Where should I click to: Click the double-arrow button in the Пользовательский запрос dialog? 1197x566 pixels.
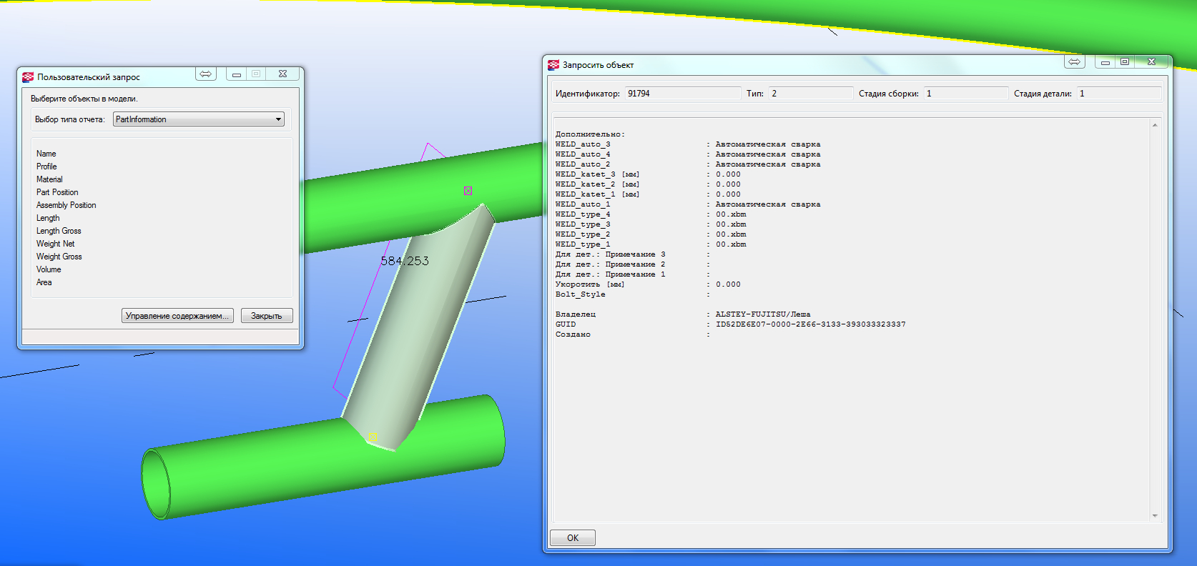(x=206, y=74)
